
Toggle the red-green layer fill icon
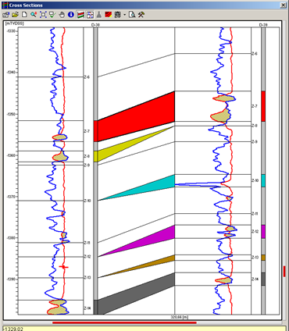click(80, 15)
